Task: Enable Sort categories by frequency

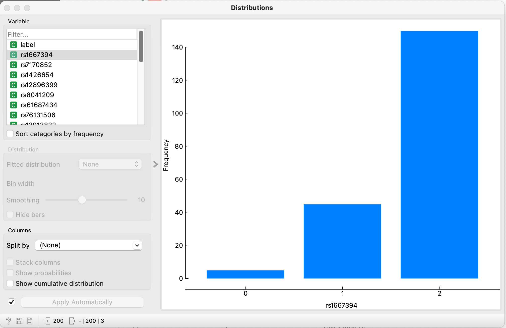Action: [x=10, y=134]
